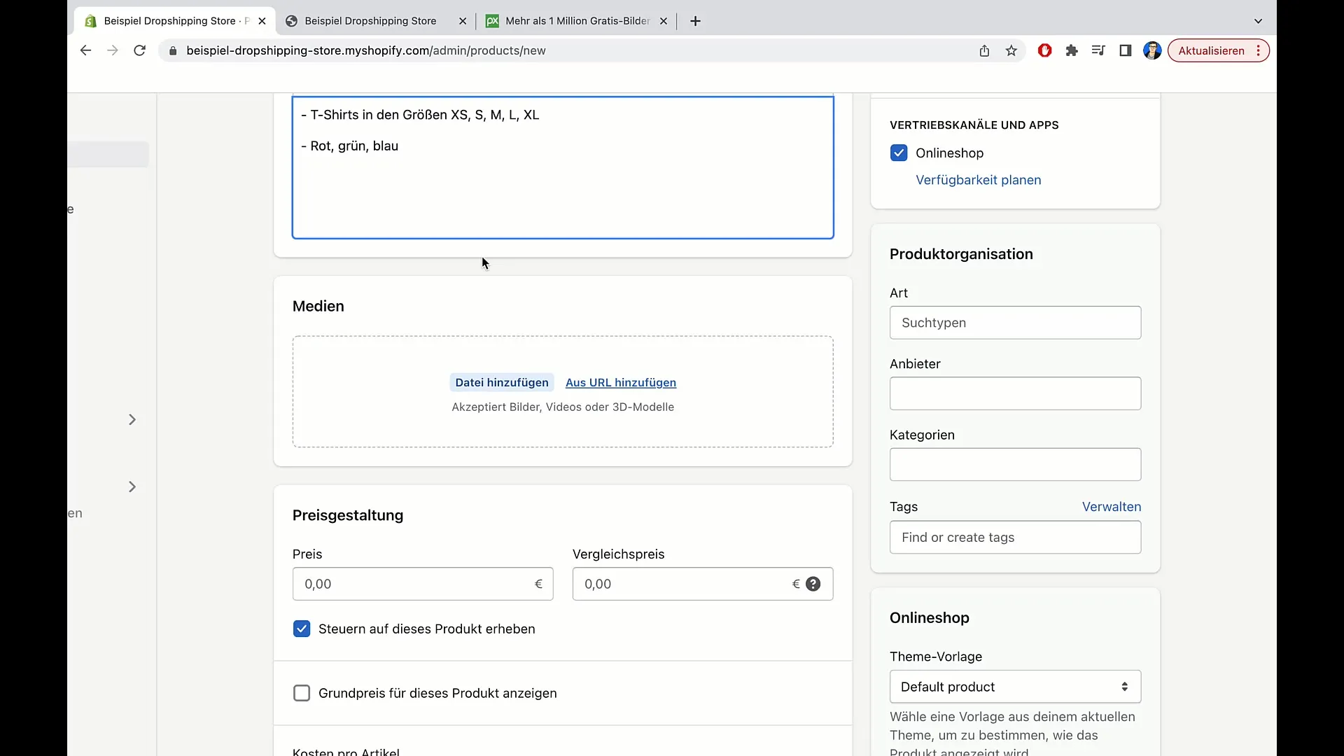Close the Mehr als 1 Million Gratis-Bilder tab
Screen dimensions: 1344x756
click(x=664, y=21)
